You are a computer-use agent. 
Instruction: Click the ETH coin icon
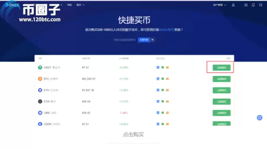pos(40,90)
